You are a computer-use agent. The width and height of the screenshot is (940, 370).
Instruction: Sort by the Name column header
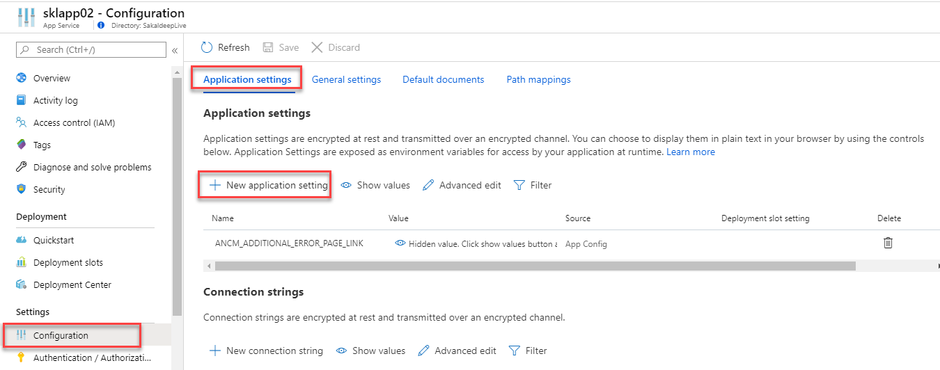[223, 218]
